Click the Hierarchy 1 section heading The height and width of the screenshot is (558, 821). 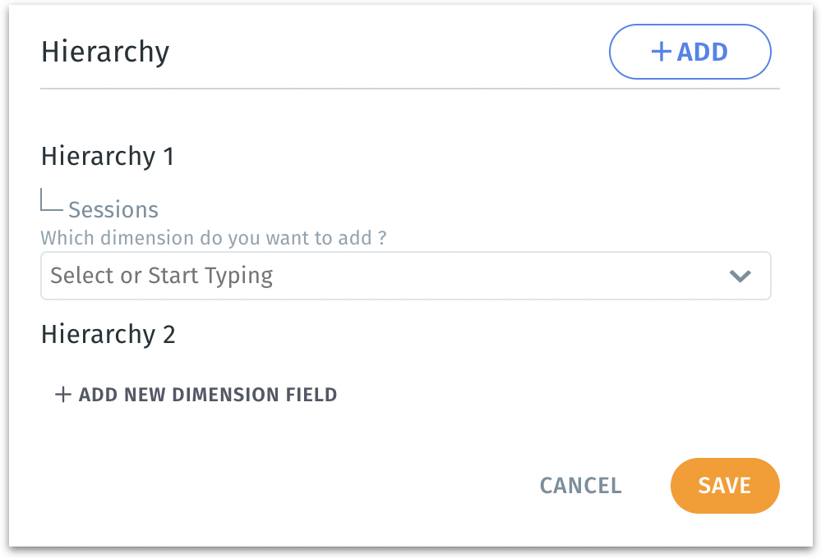[x=108, y=156]
